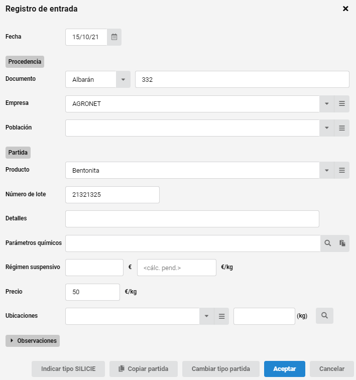Click the Partida section label

click(x=18, y=153)
